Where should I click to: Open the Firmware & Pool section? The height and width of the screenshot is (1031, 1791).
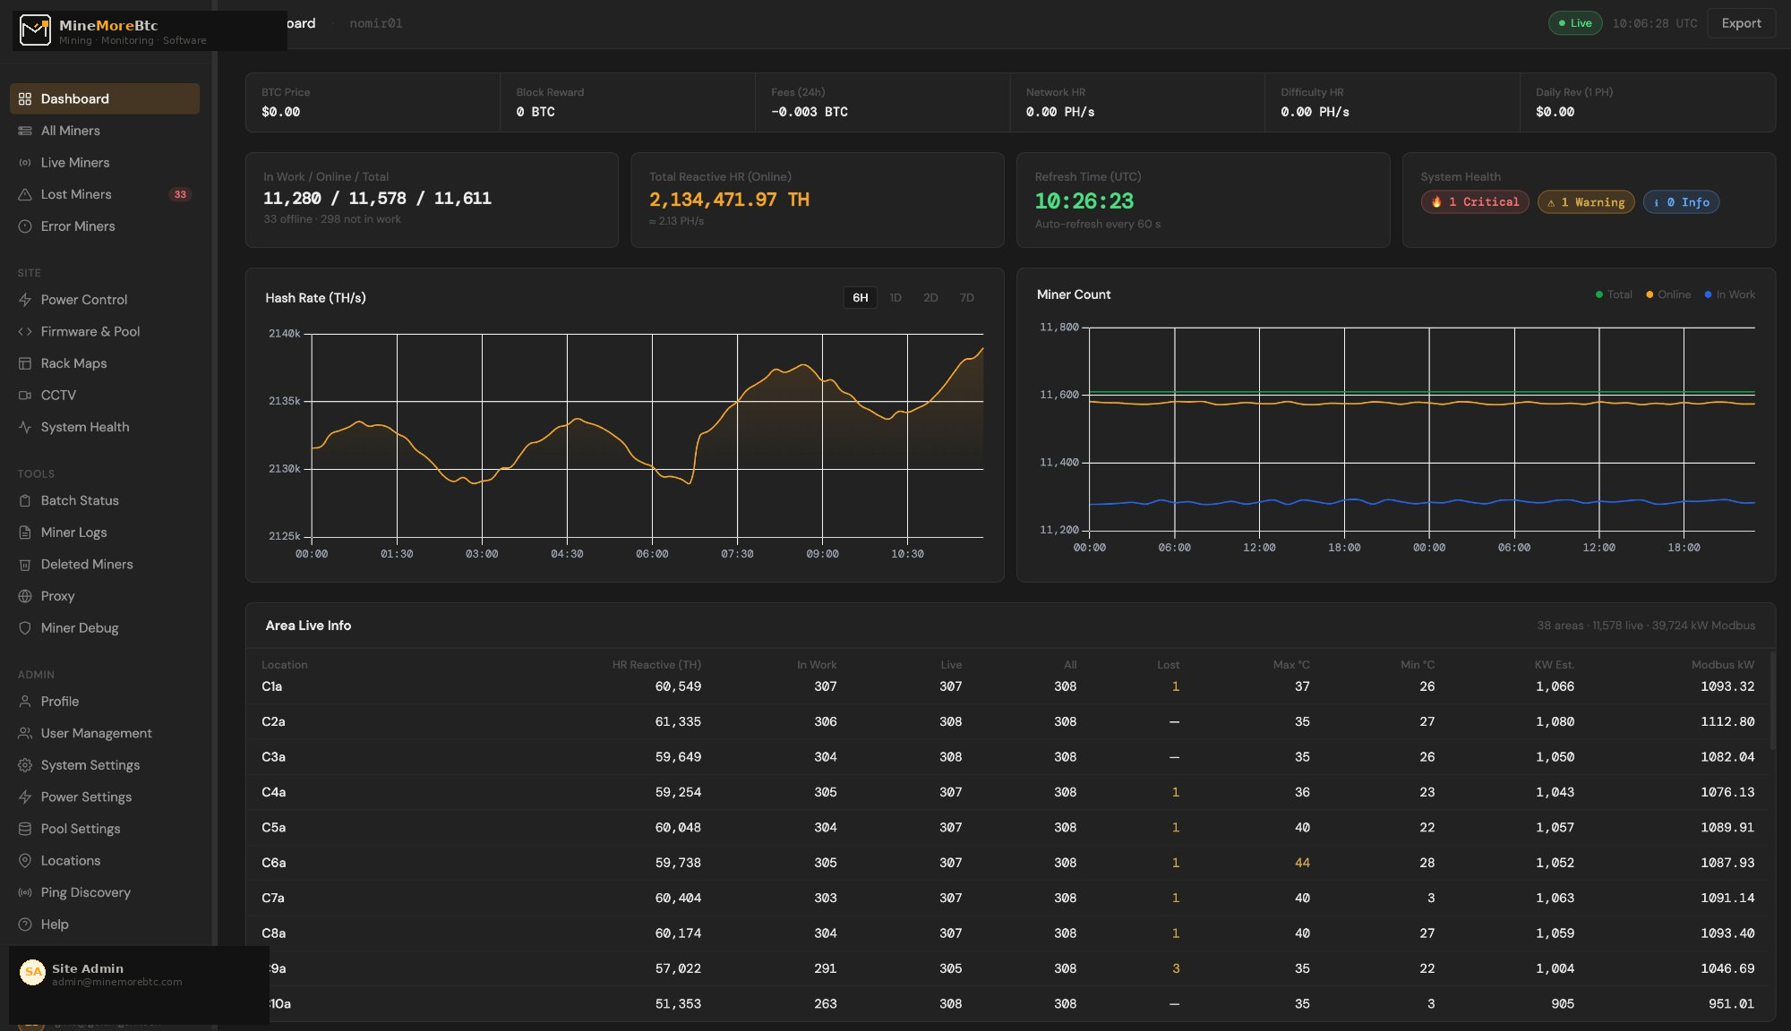click(90, 331)
